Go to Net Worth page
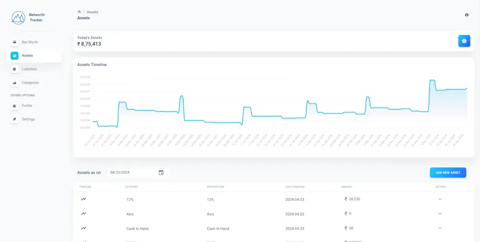480x242 pixels. point(30,42)
